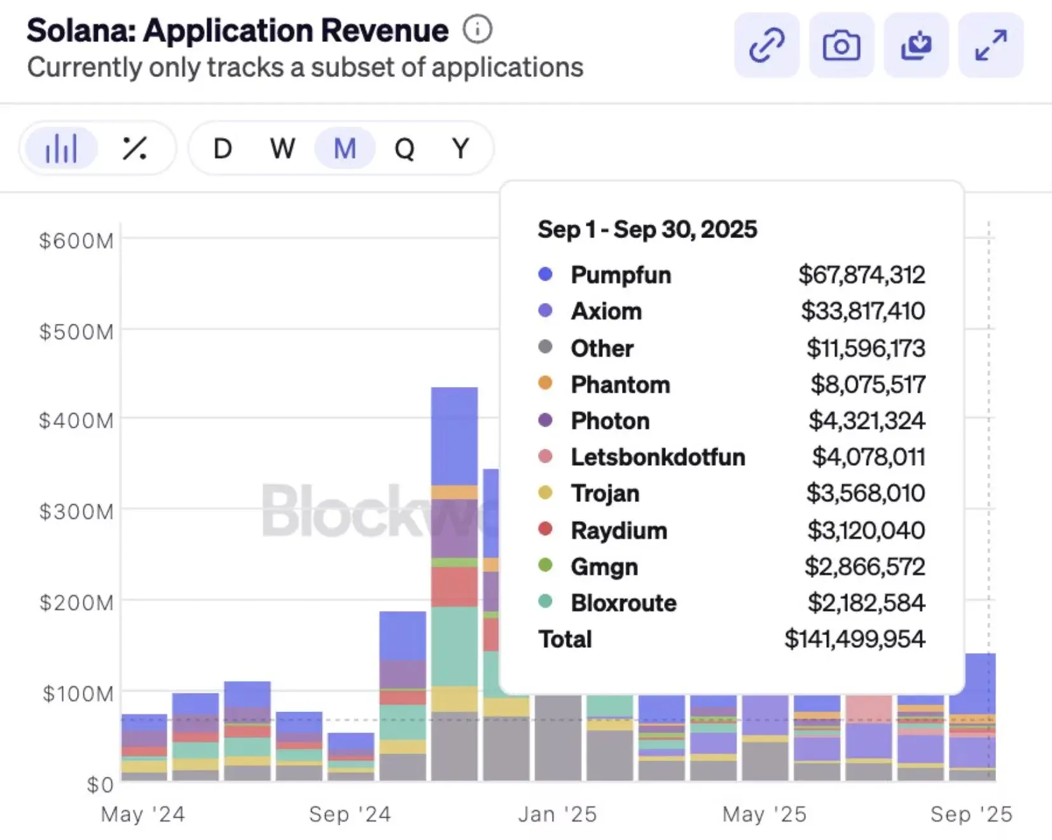The width and height of the screenshot is (1052, 840).
Task: Select the weekly (W) interval
Action: 282,149
